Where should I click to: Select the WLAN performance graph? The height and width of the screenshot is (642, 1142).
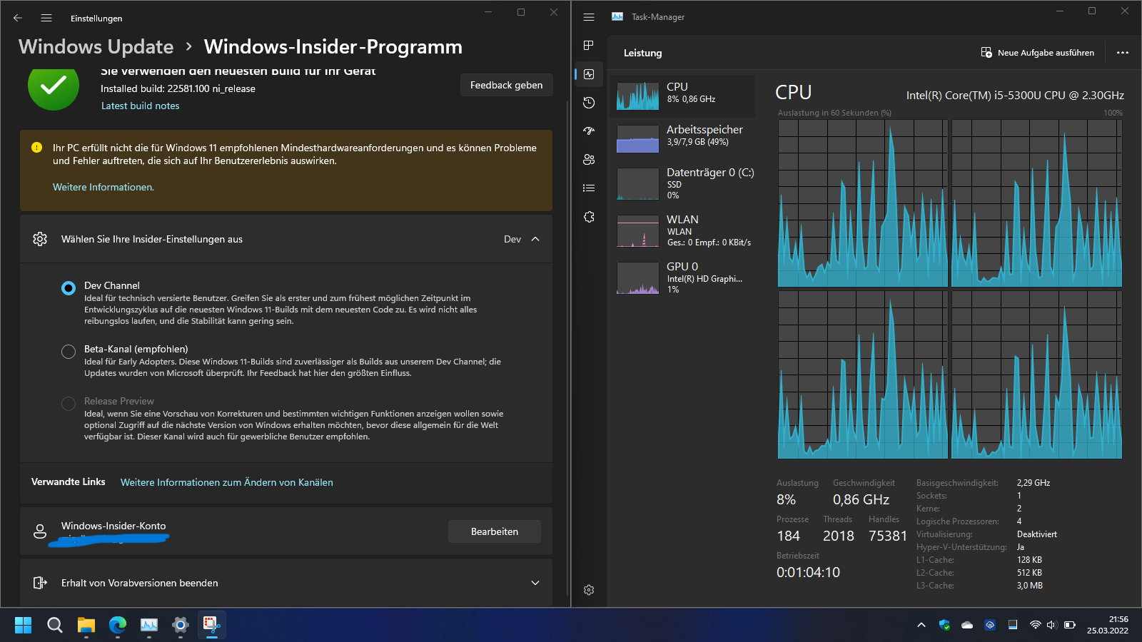(x=684, y=230)
